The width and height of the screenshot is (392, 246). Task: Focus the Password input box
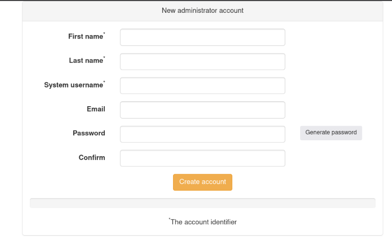[x=202, y=134]
